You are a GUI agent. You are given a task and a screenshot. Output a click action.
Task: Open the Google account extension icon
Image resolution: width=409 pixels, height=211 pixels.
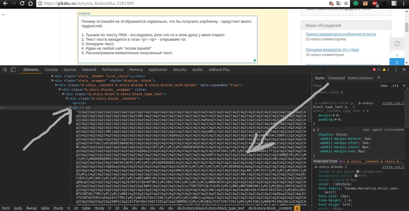click(394, 3)
